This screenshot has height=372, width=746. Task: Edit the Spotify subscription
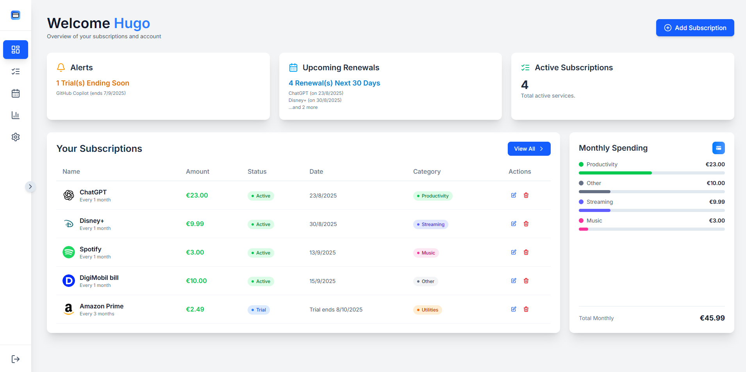point(514,252)
